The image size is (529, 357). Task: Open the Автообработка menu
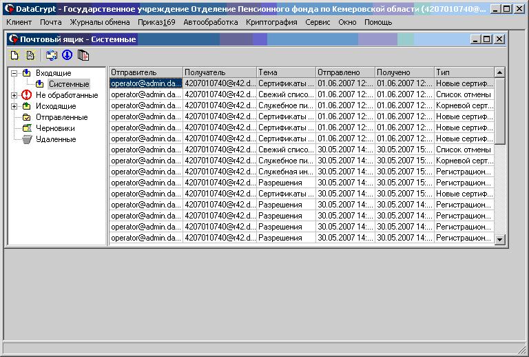tap(211, 22)
